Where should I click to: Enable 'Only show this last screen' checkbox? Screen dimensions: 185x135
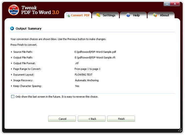point(13,97)
